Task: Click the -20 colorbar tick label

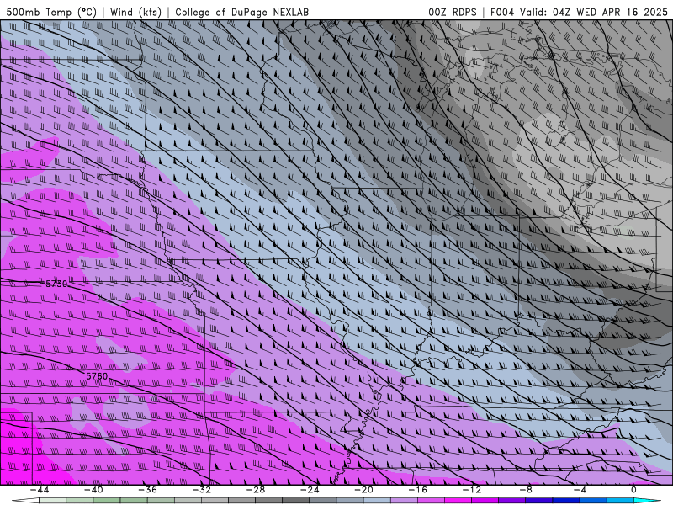Action: pyautogui.click(x=363, y=490)
